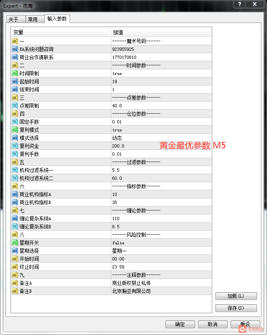Screen dimensions: 267x335
Task: Click the bool icon beside 星期开关
Action: pyautogui.click(x=14, y=243)
